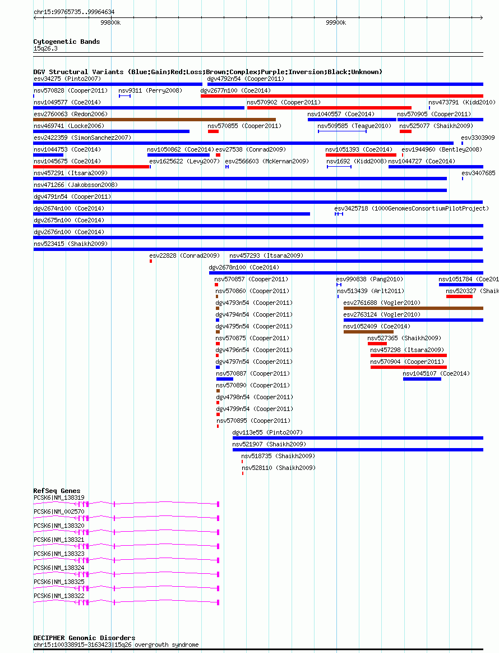Click dgv2674n100 (Coe2014) label
Viewport: 499px width, 653px height.
coord(69,208)
